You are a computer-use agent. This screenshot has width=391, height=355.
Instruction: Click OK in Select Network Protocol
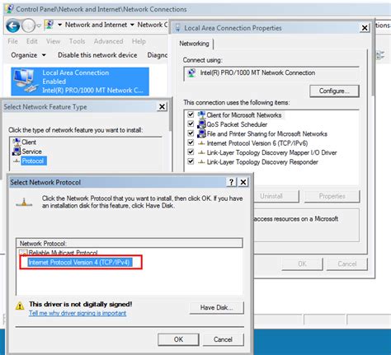178,339
